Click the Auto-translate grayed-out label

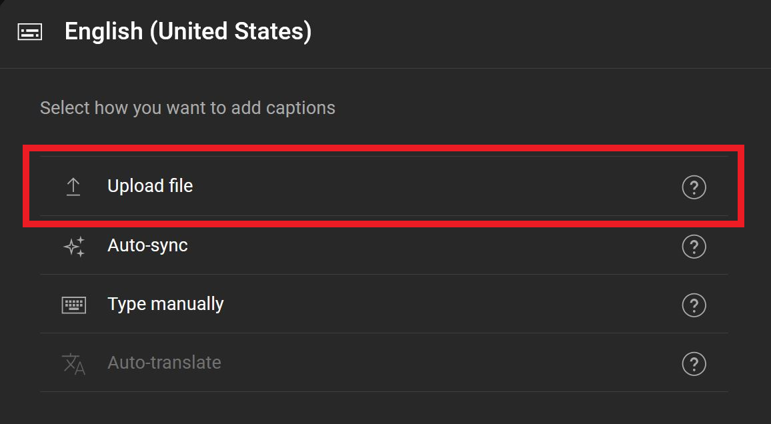164,363
